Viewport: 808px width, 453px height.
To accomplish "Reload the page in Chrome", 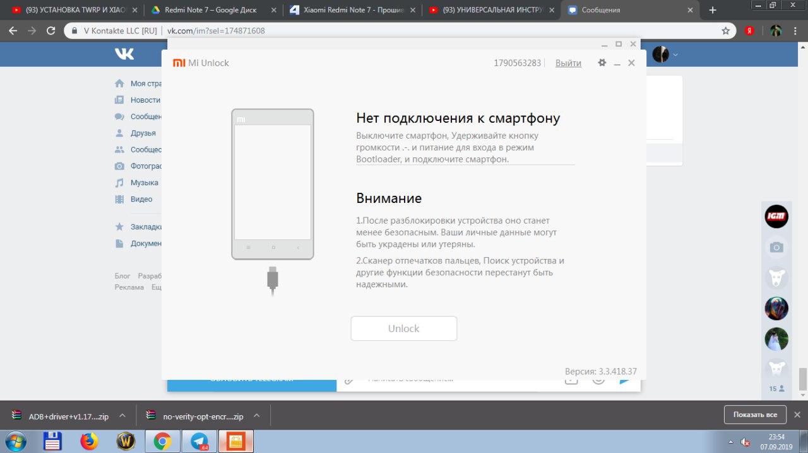I will tap(50, 30).
